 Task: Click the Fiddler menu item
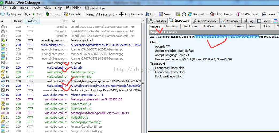73,8
